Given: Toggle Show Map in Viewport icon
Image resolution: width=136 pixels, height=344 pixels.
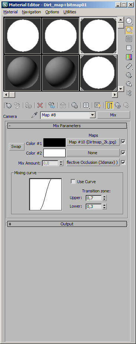Looking at the screenshot, I should (x=97, y=105).
